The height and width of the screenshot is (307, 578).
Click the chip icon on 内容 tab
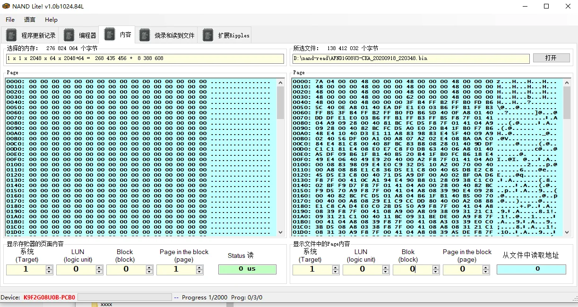click(x=110, y=34)
